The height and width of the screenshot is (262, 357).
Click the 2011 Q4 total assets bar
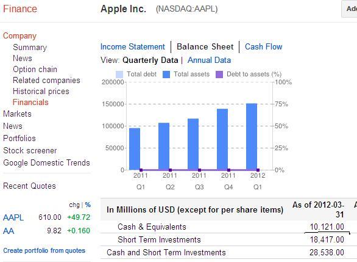tap(222, 139)
